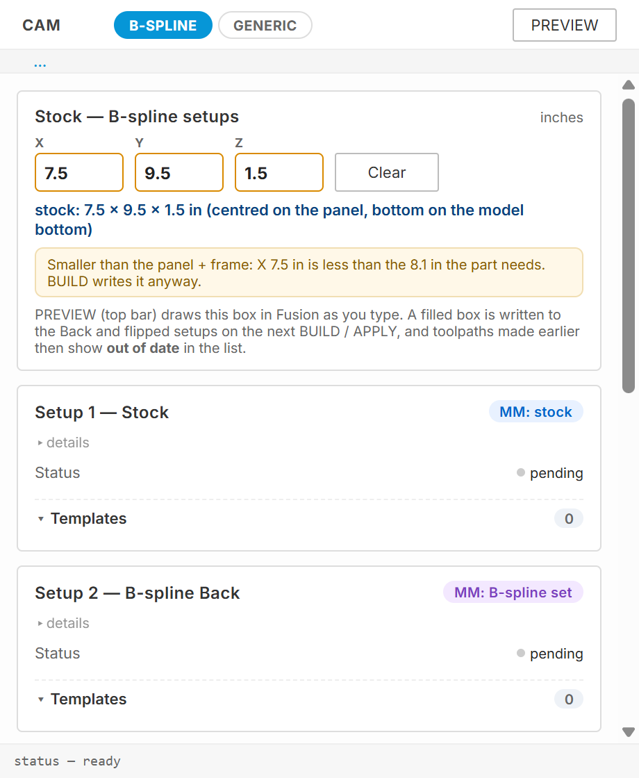Click the Setup 1 — Stock heading
Image resolution: width=639 pixels, height=778 pixels.
coord(101,413)
